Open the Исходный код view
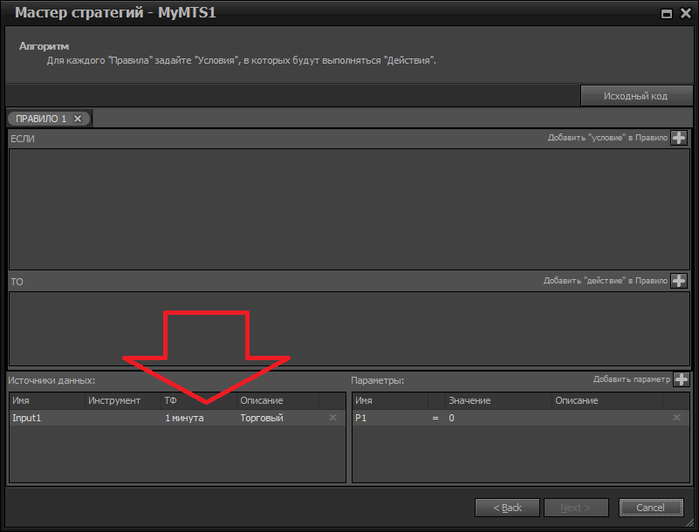699x532 pixels. coord(635,96)
